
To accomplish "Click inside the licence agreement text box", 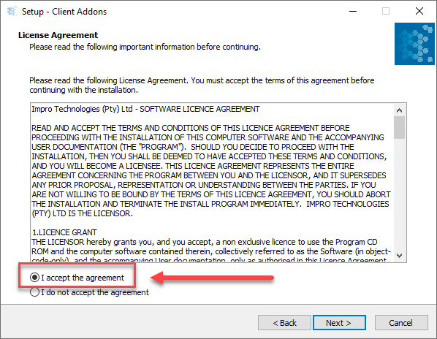I will [212, 183].
